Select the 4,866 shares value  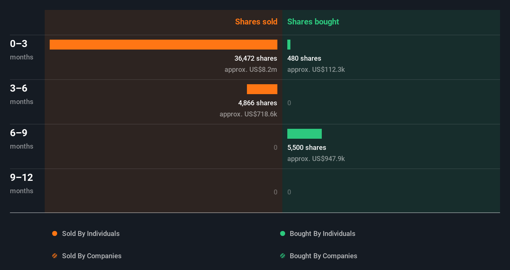click(257, 103)
